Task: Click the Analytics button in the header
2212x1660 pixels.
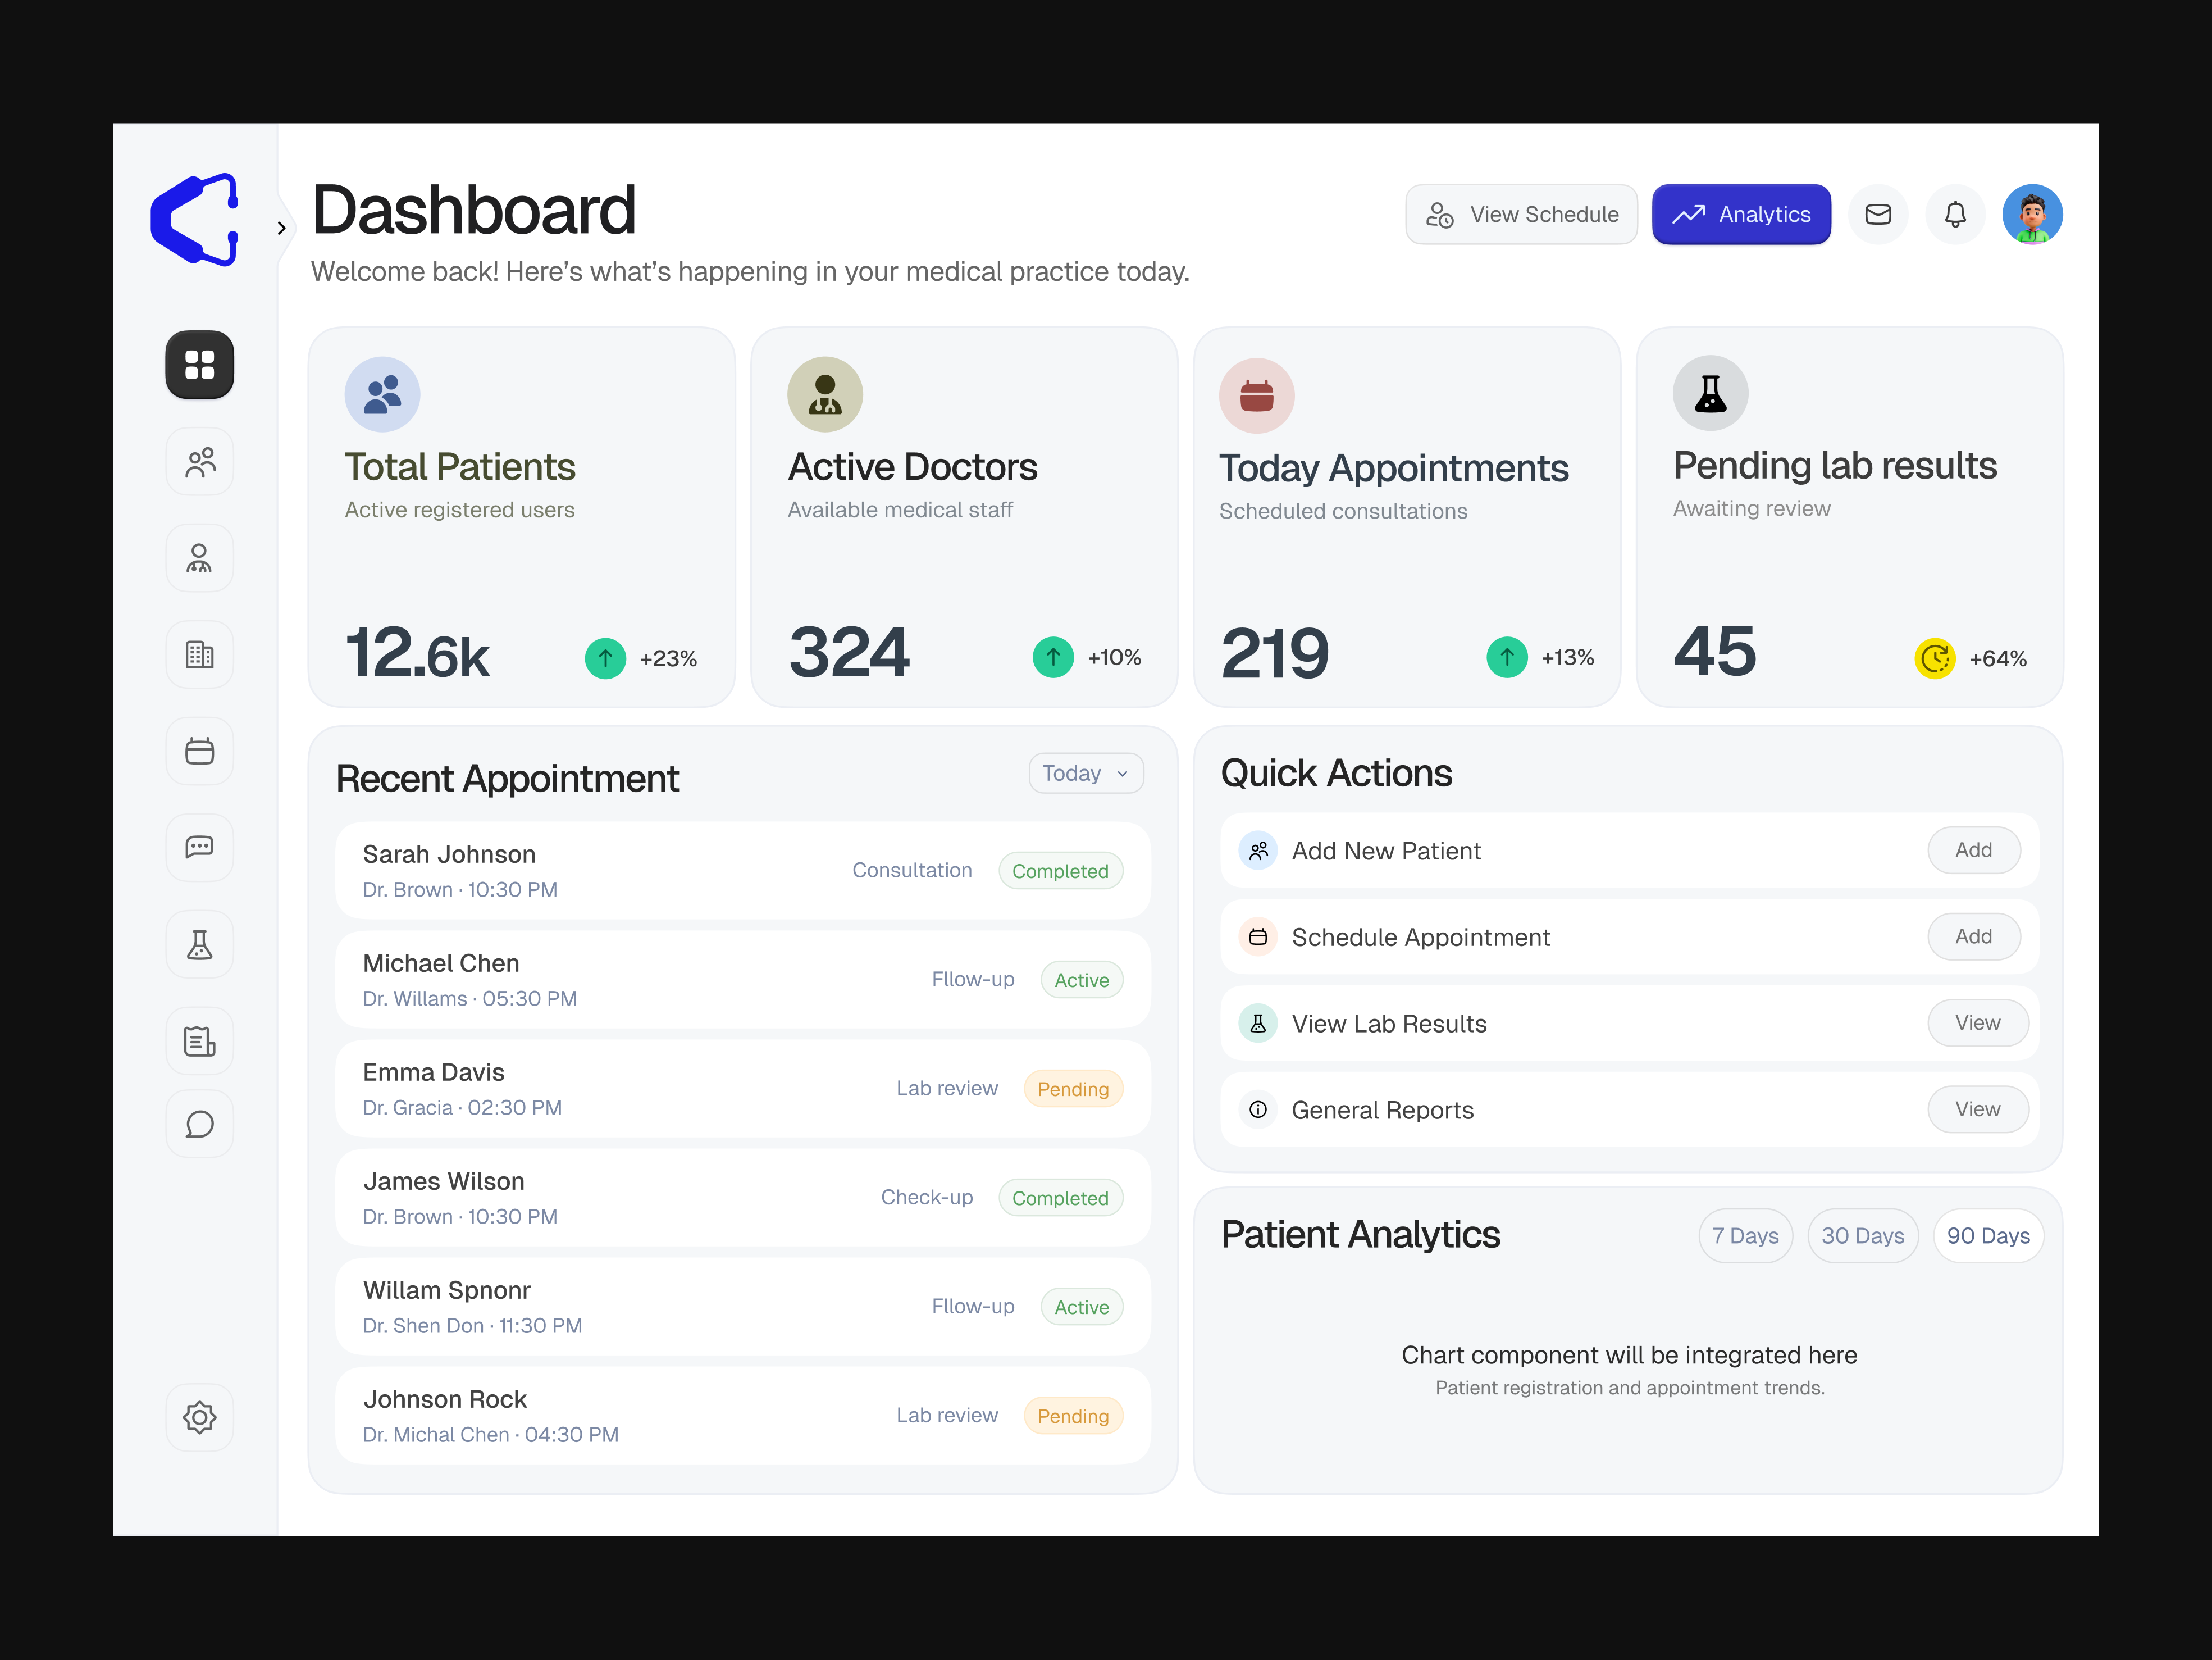Action: coord(1741,214)
